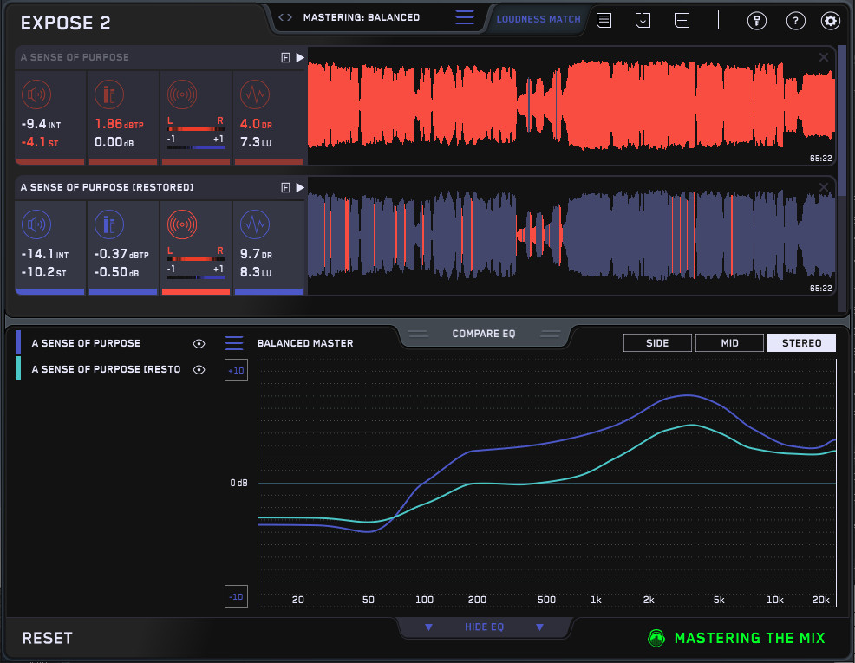Click the +10 EQ scale box
Screen dimensions: 855x663
(236, 371)
